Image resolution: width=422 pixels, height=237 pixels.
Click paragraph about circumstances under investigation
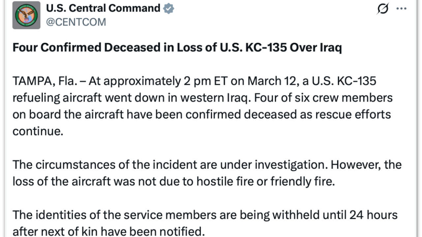(207, 173)
